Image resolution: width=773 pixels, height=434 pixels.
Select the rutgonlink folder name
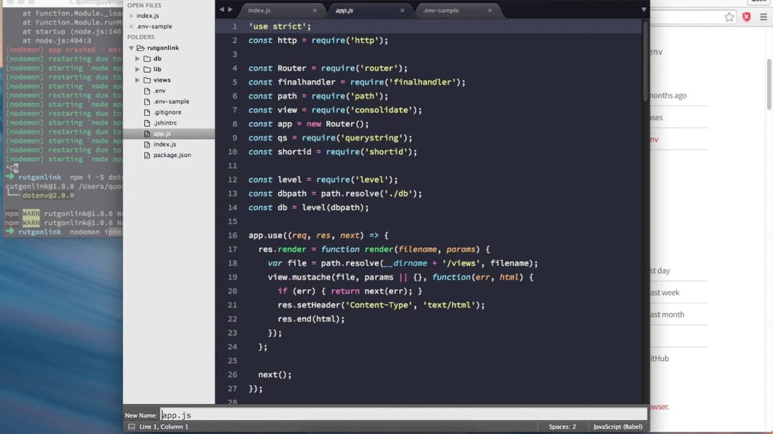(x=163, y=48)
